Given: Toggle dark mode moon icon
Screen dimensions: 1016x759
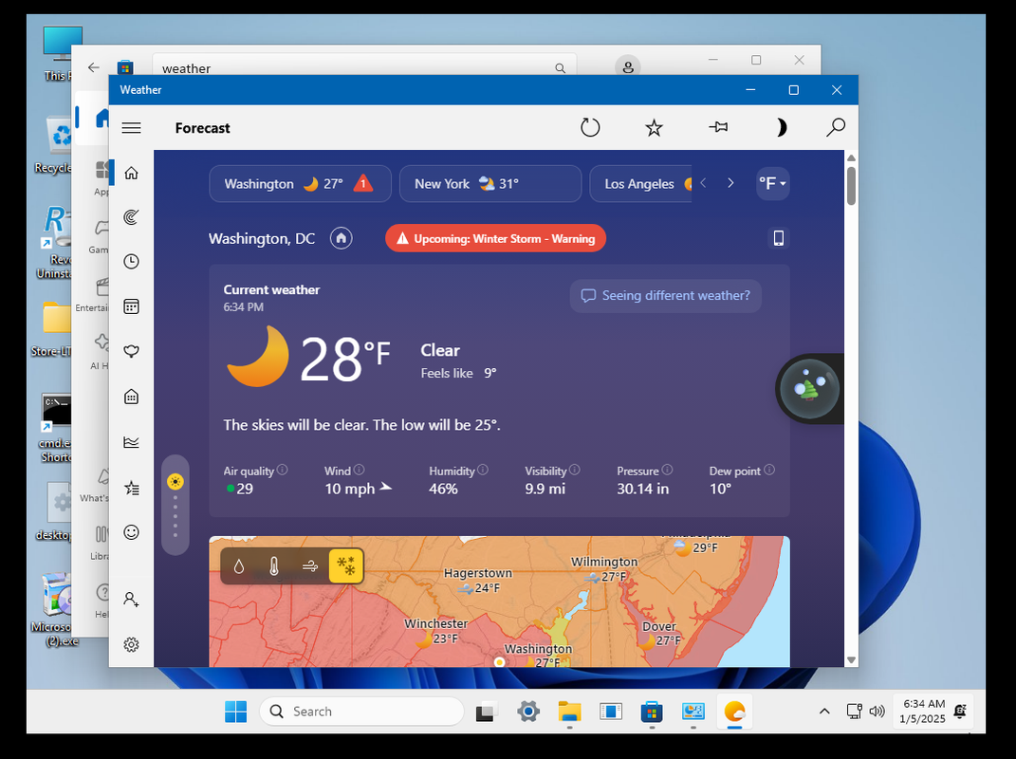Looking at the screenshot, I should (781, 128).
